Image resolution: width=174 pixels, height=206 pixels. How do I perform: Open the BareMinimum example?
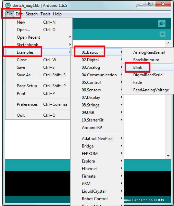pyautogui.click(x=148, y=60)
